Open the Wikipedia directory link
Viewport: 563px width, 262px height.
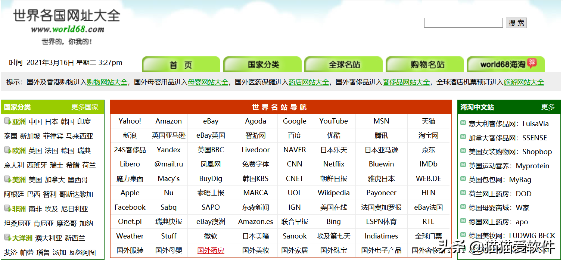point(334,193)
